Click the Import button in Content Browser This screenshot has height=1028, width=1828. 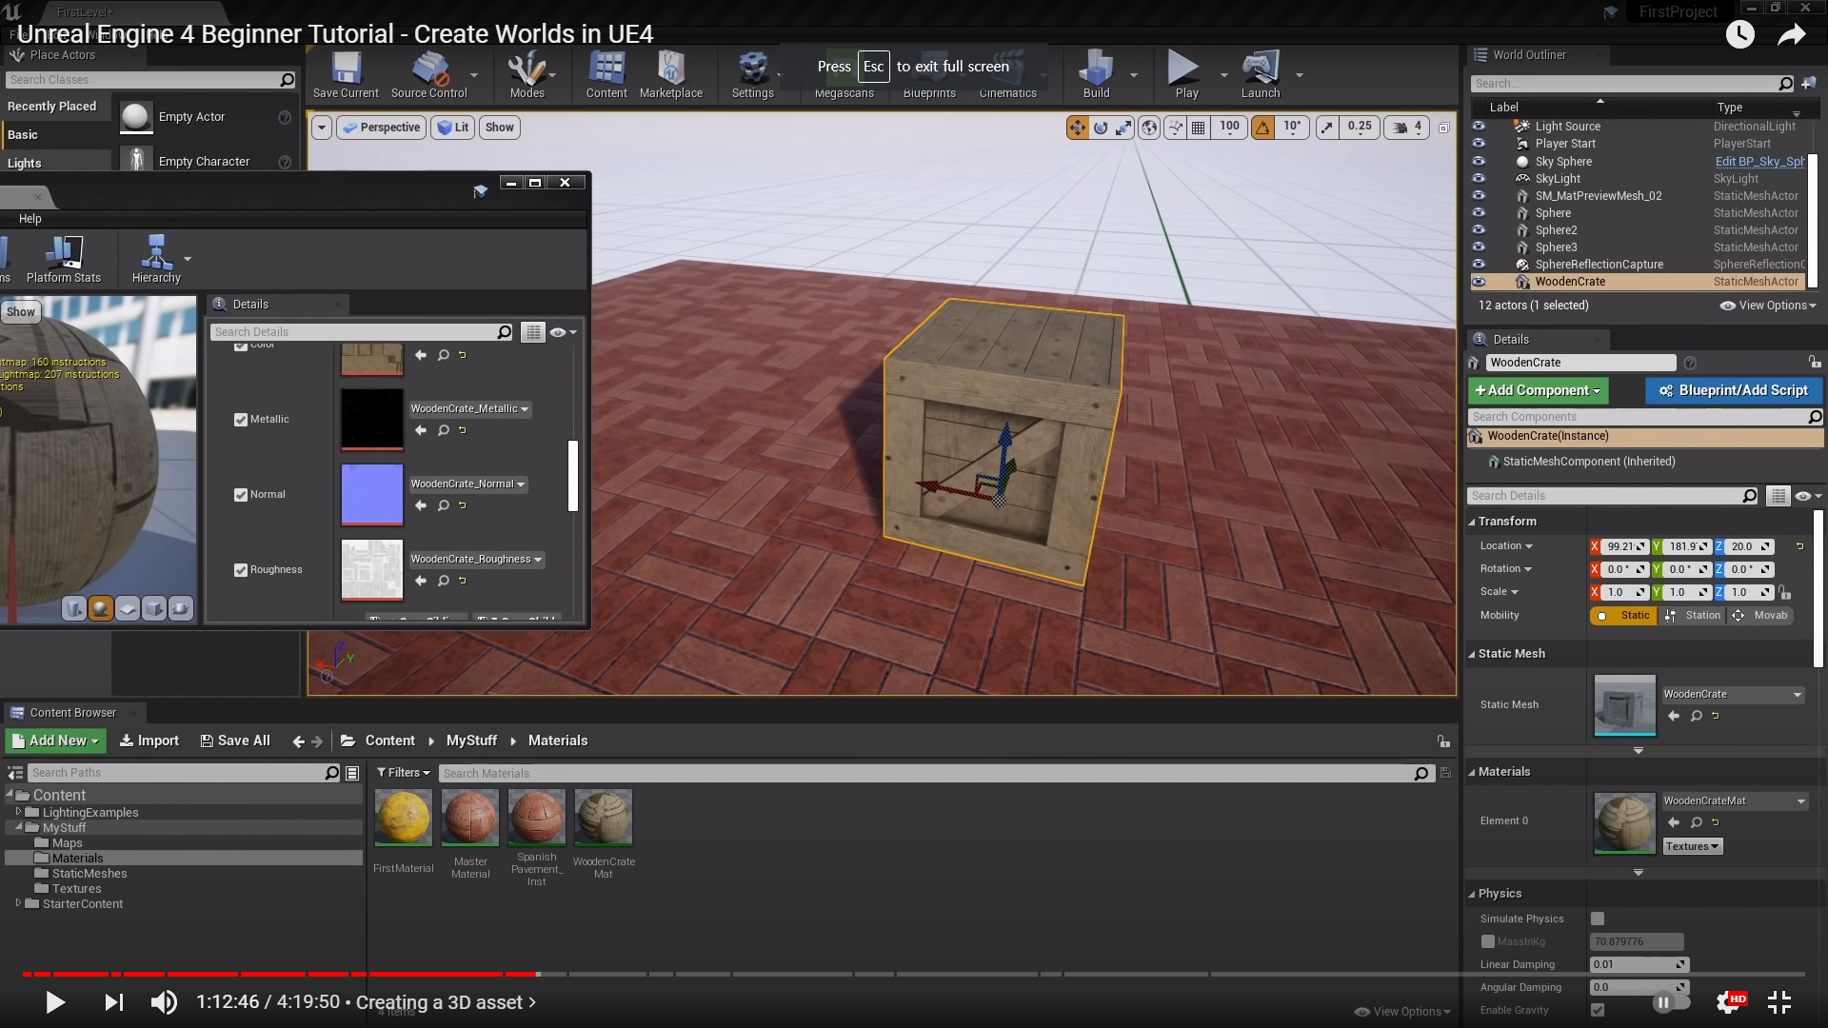coord(149,741)
